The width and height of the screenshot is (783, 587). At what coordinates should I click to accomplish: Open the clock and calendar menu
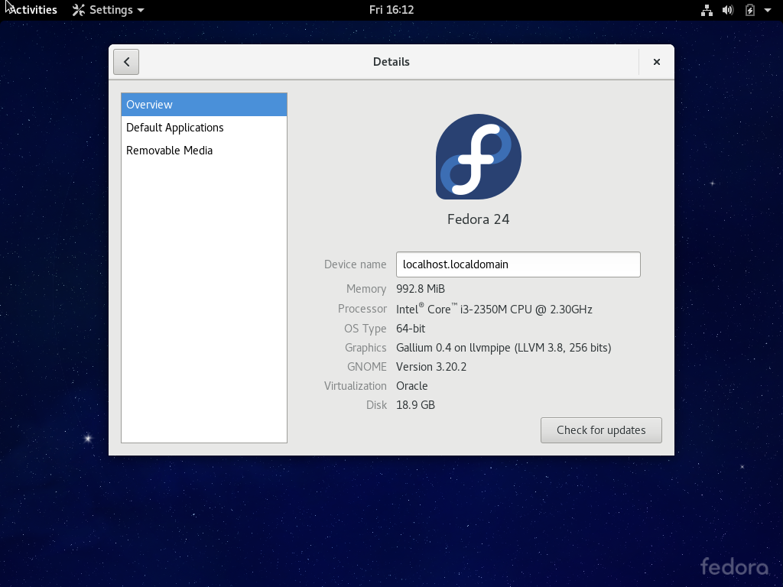click(x=391, y=10)
